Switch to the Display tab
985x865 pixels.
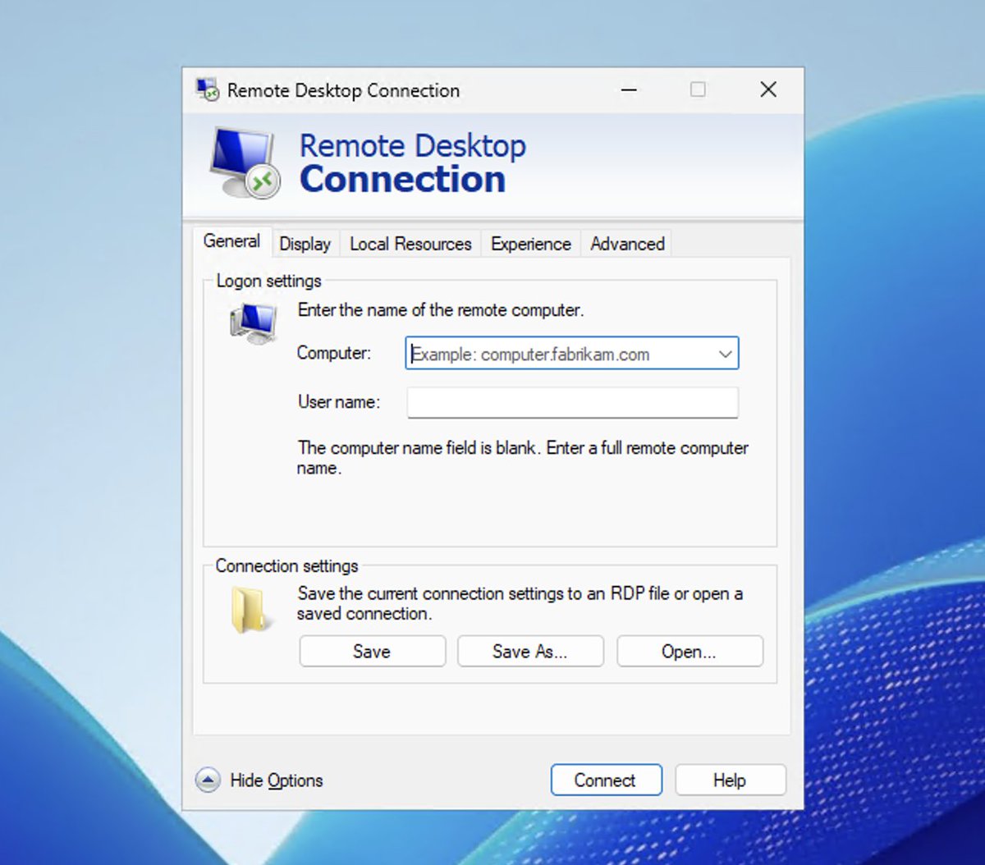[x=305, y=244]
